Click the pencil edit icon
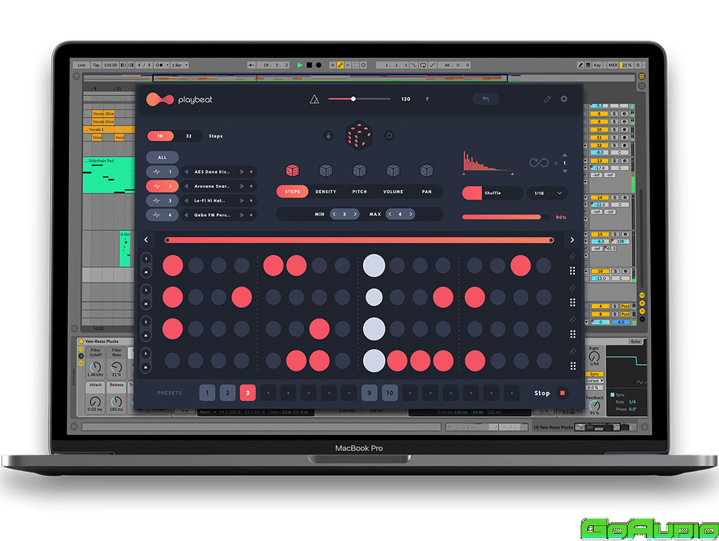This screenshot has width=719, height=541. 548,99
